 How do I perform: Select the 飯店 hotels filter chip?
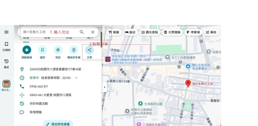(130, 32)
